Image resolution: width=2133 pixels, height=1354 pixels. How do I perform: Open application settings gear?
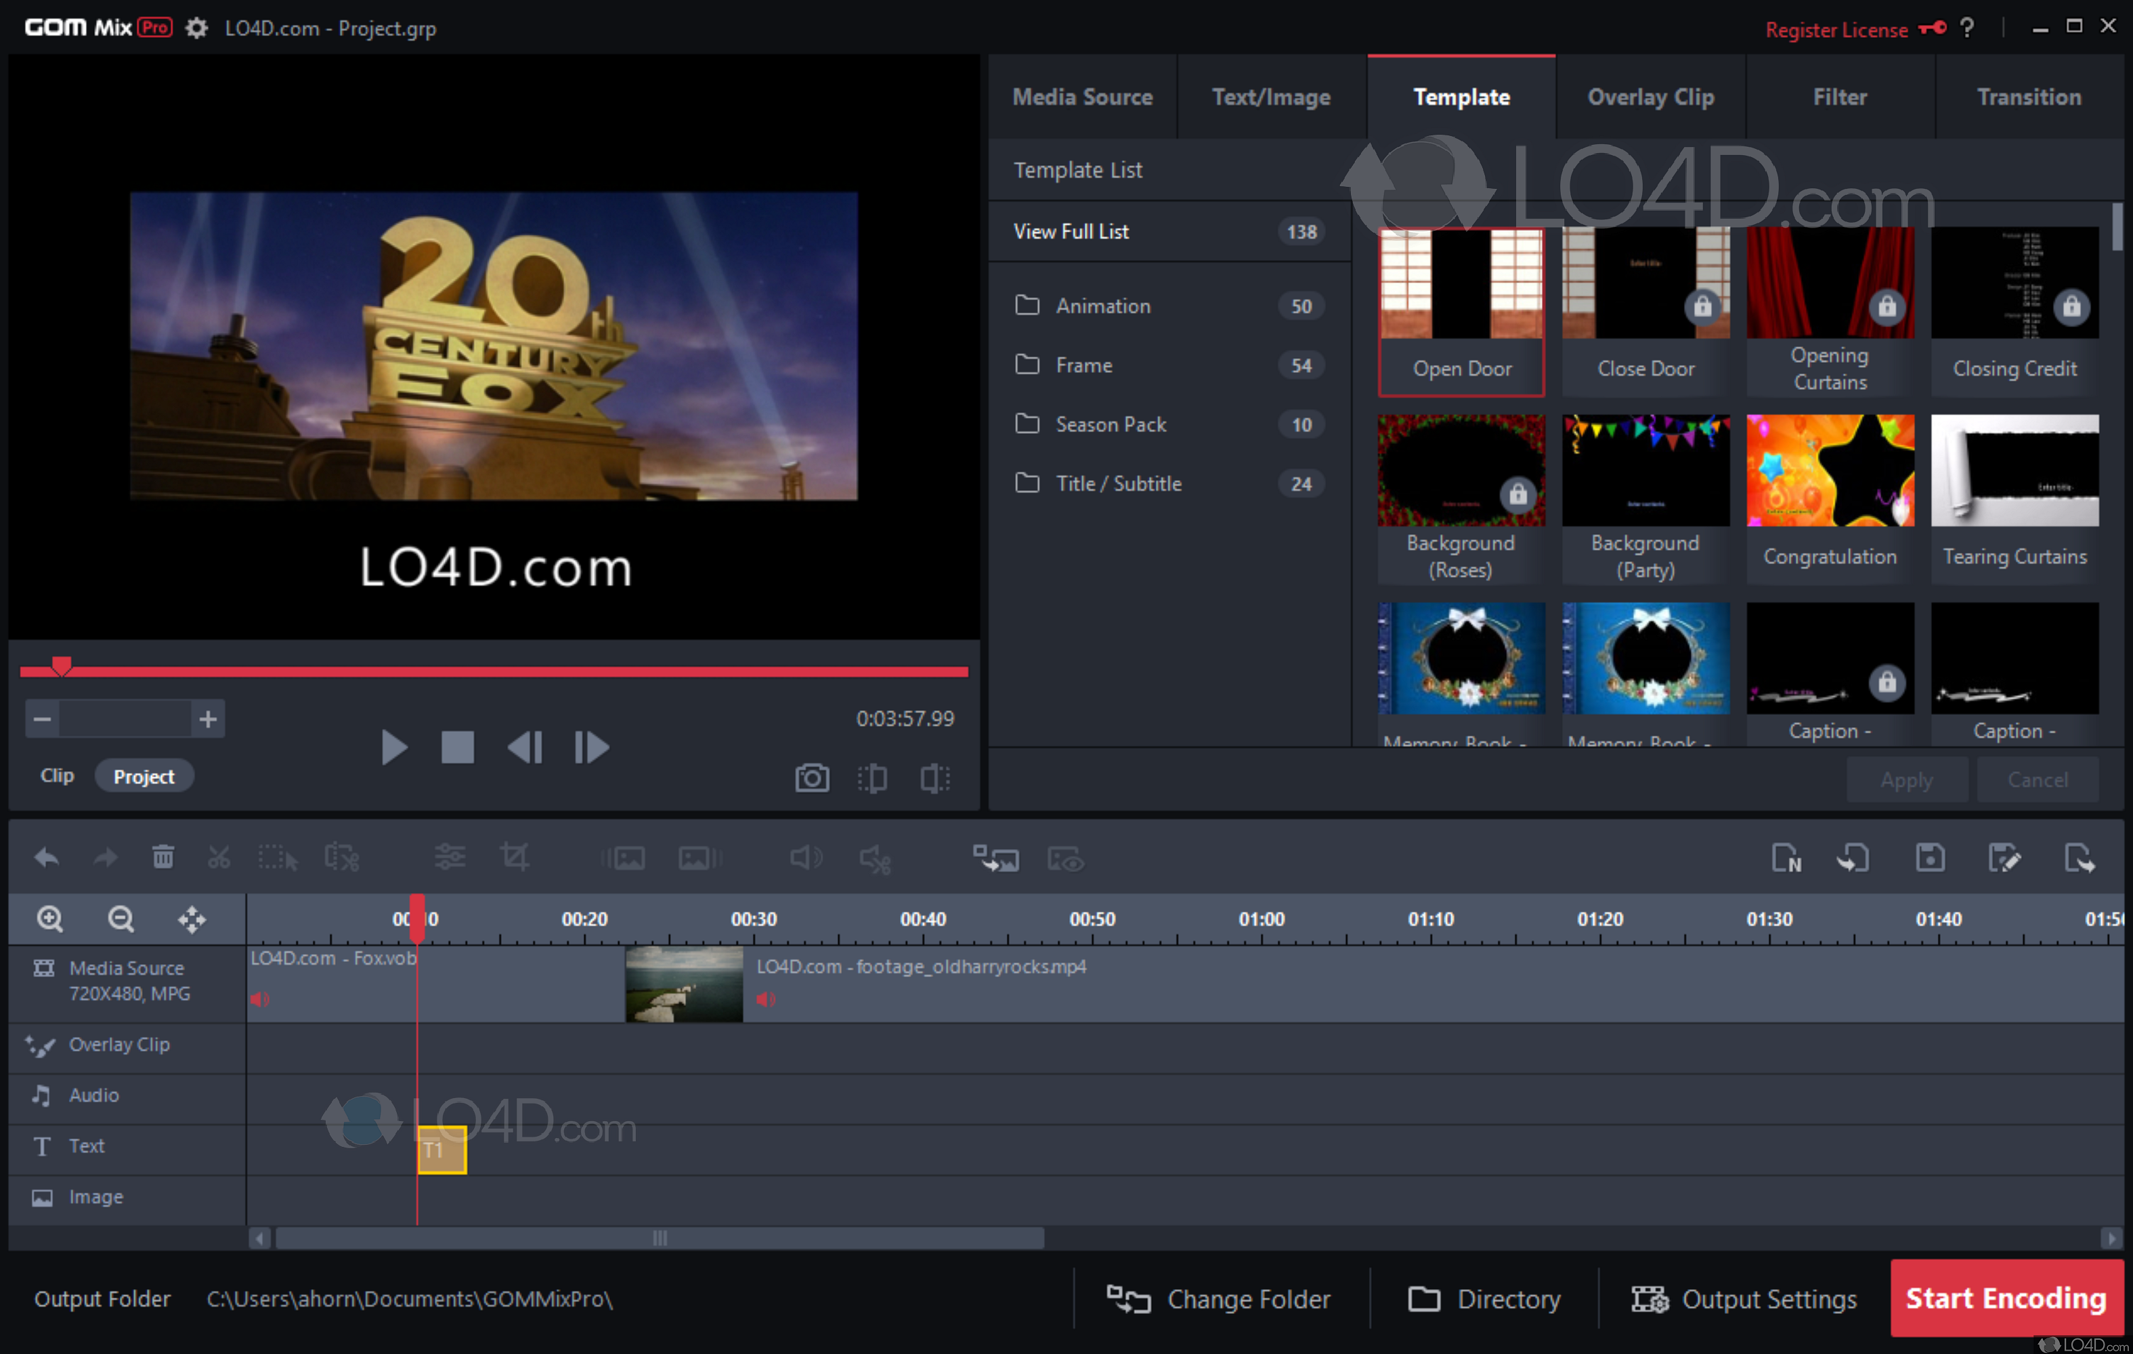[196, 28]
